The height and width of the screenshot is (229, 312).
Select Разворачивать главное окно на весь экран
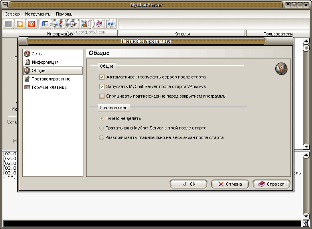(x=101, y=137)
